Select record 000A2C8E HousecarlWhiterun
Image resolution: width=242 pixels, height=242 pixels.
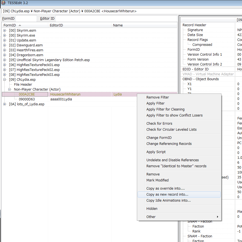tap(25, 94)
